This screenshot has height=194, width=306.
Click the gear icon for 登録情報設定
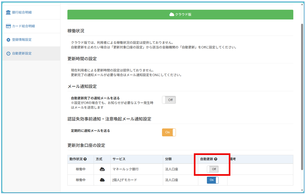click(8, 40)
